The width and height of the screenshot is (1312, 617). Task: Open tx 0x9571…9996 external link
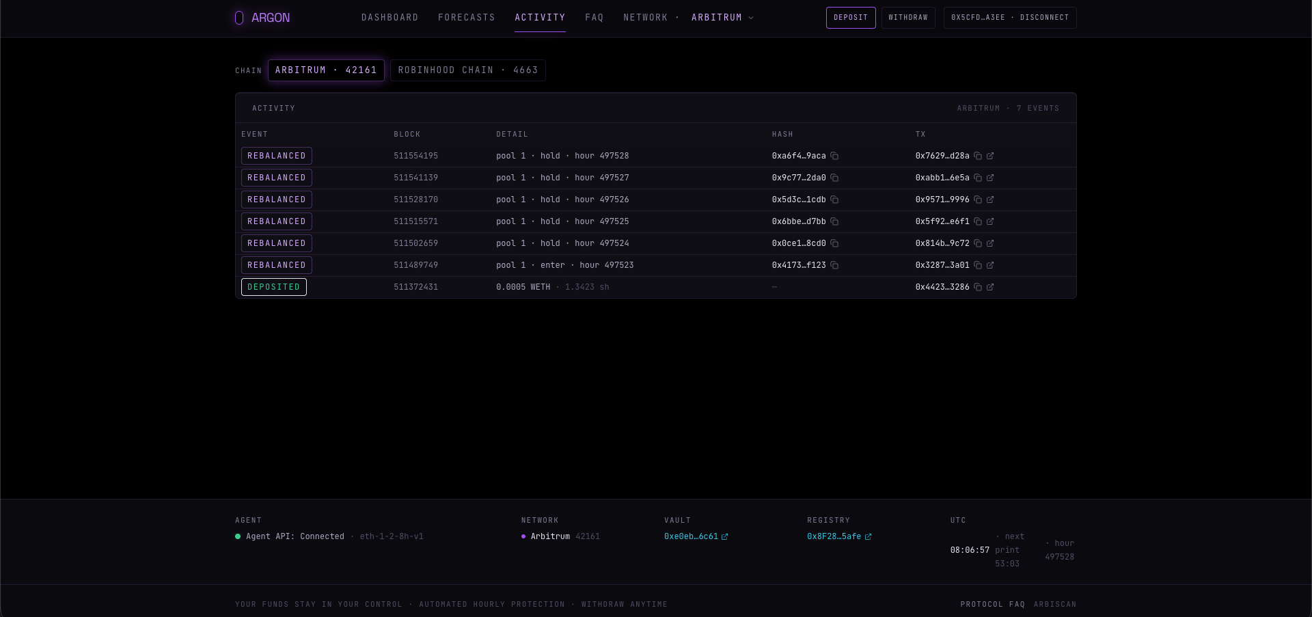[x=990, y=200]
